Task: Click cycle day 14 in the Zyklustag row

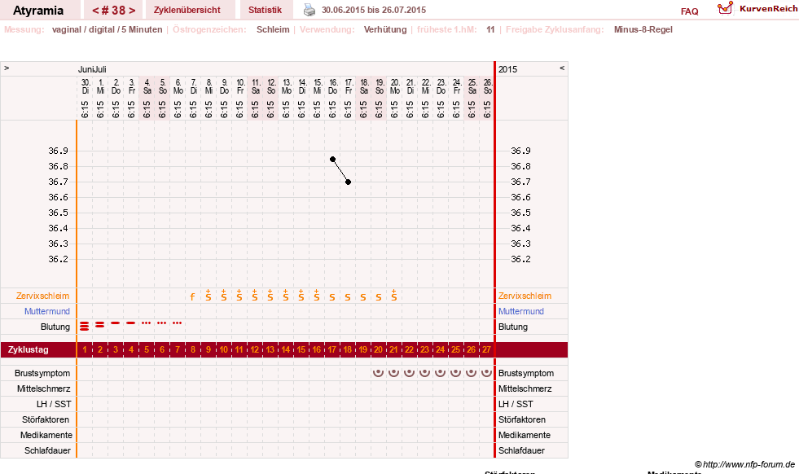Action: coord(286,349)
